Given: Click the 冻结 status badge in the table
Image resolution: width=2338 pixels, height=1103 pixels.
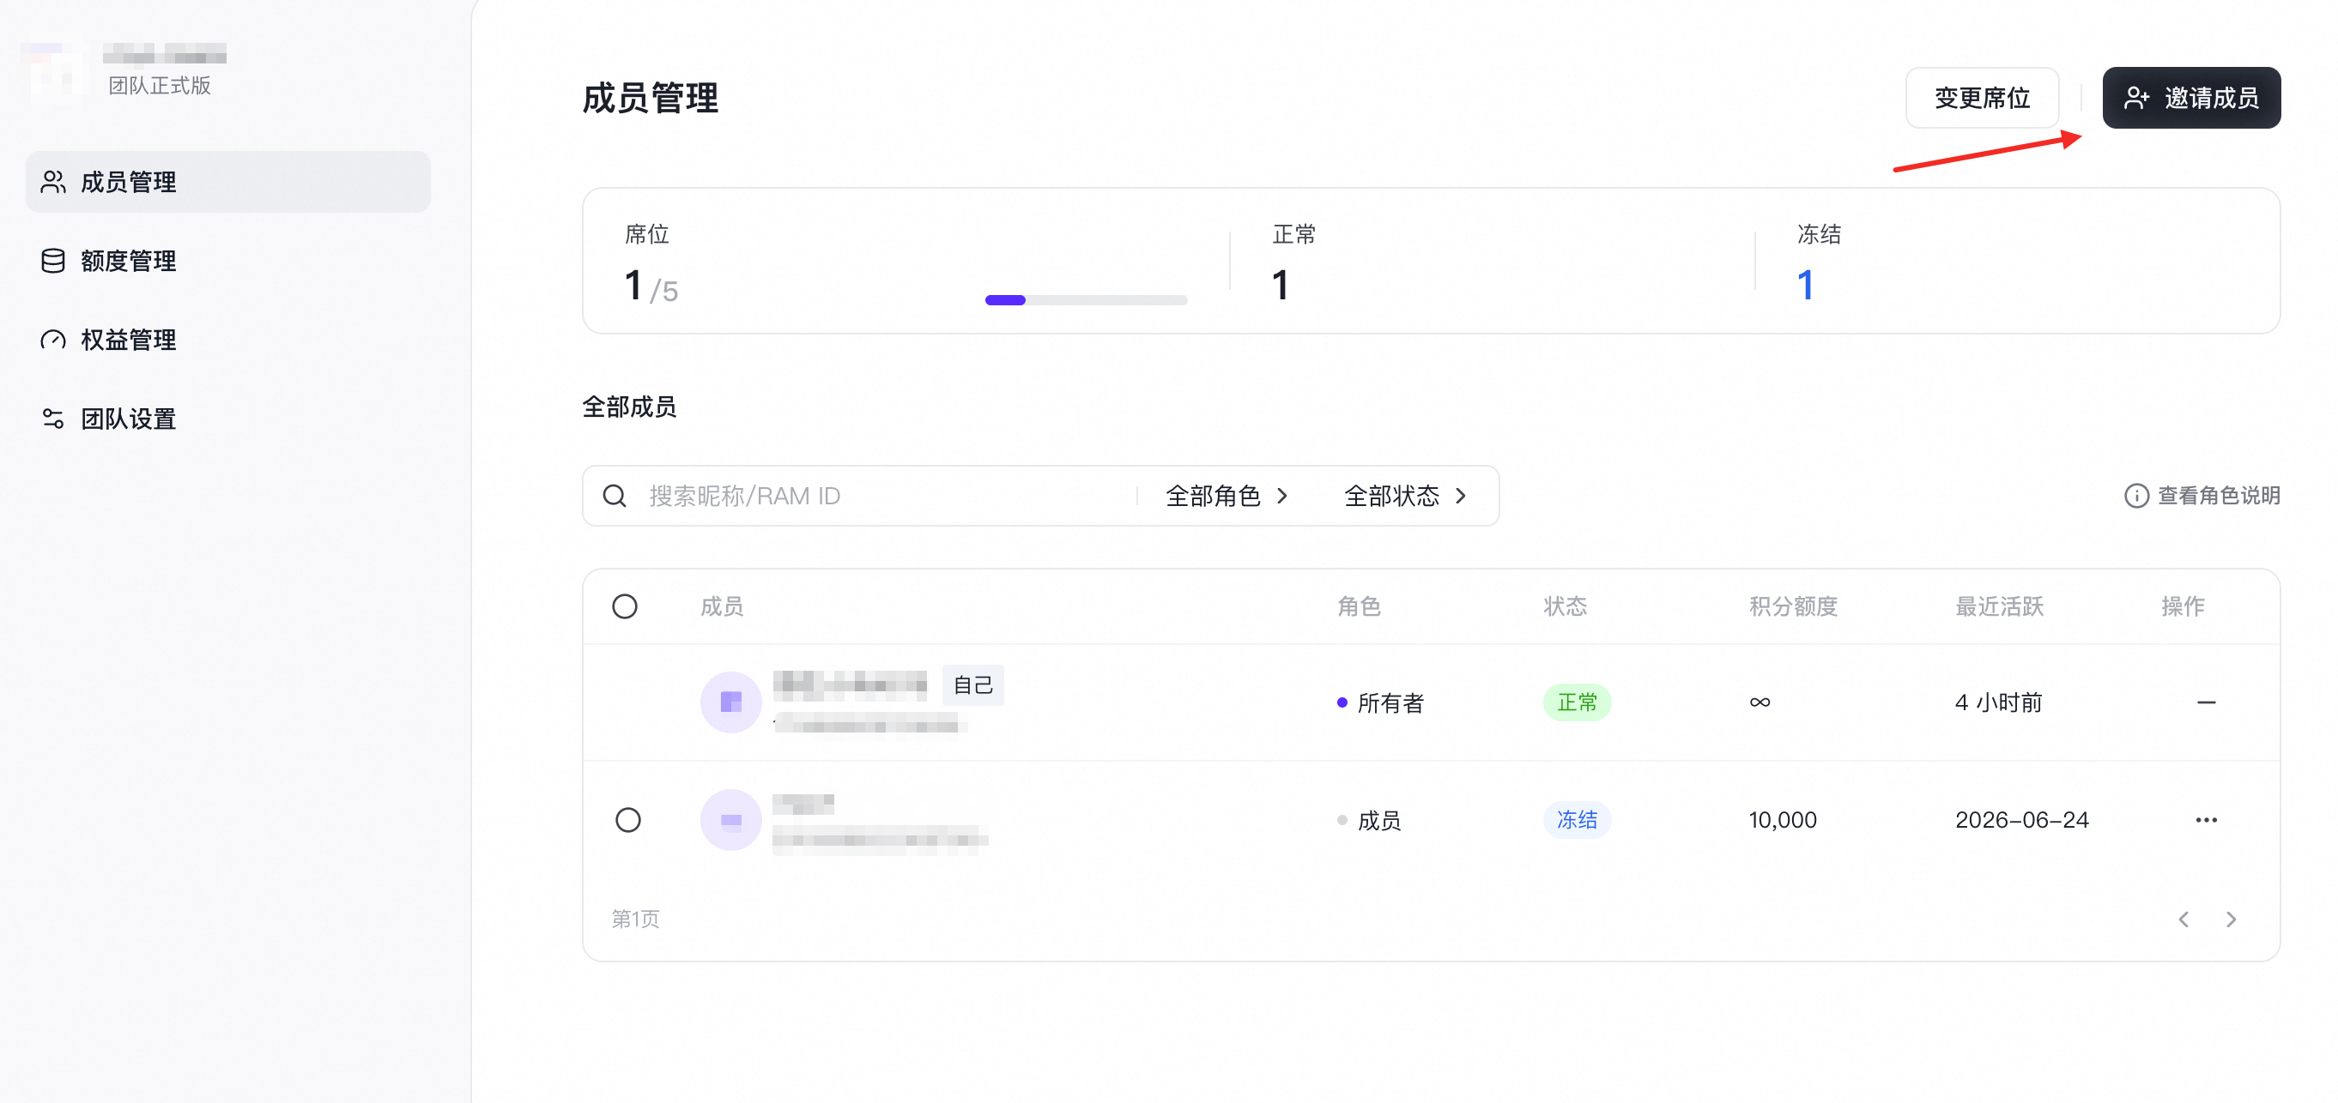Looking at the screenshot, I should click(1577, 820).
